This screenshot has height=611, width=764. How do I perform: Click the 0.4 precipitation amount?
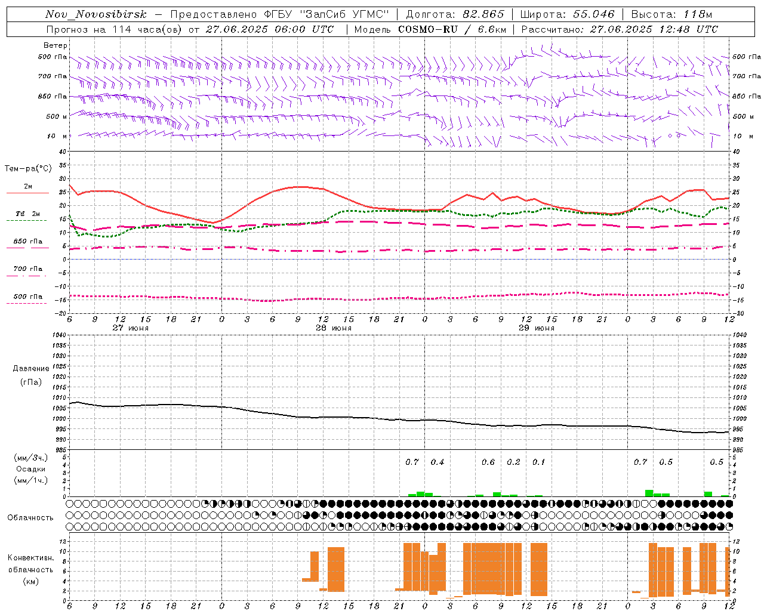438,462
